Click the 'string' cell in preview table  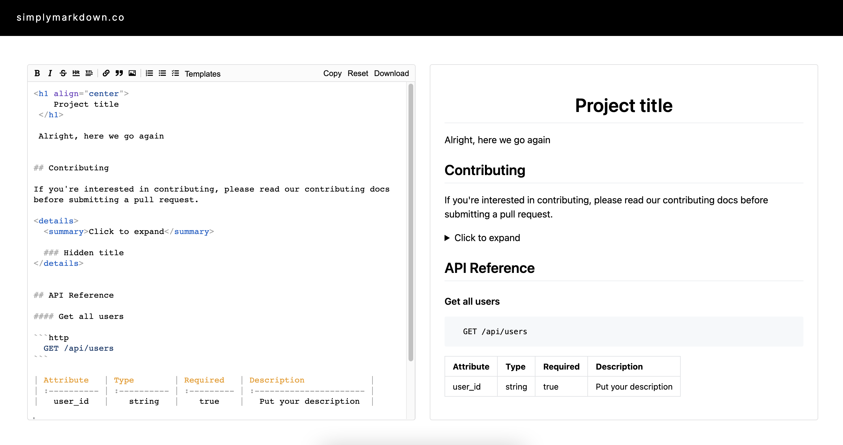click(516, 387)
